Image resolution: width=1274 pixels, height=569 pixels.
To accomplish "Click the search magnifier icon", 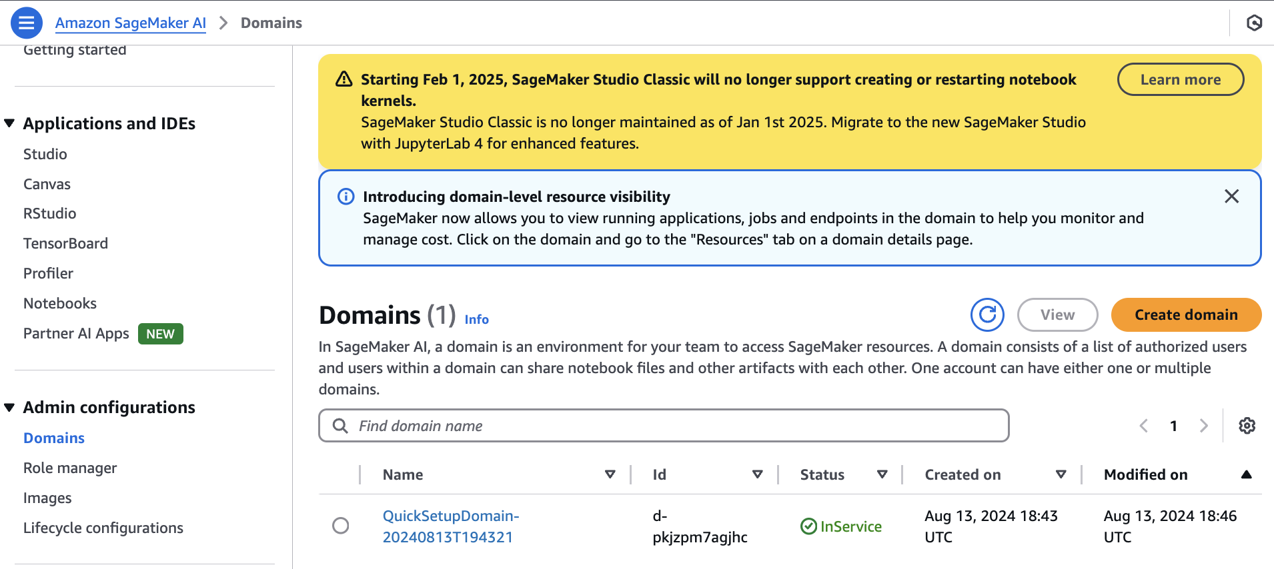I will tap(340, 425).
